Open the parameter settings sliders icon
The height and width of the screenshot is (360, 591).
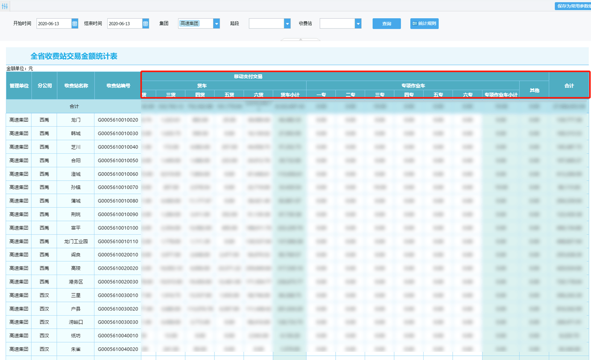(5, 6)
